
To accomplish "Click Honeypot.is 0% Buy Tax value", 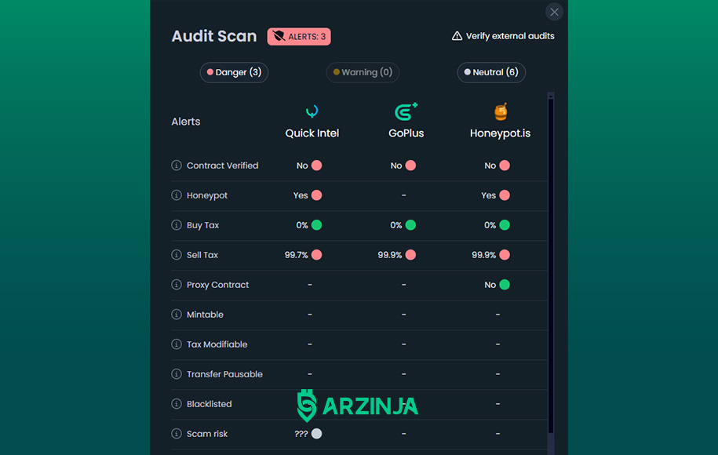I will [x=490, y=225].
